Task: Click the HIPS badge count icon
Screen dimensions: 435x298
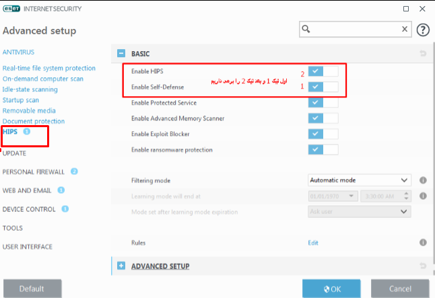Action: coord(27,131)
